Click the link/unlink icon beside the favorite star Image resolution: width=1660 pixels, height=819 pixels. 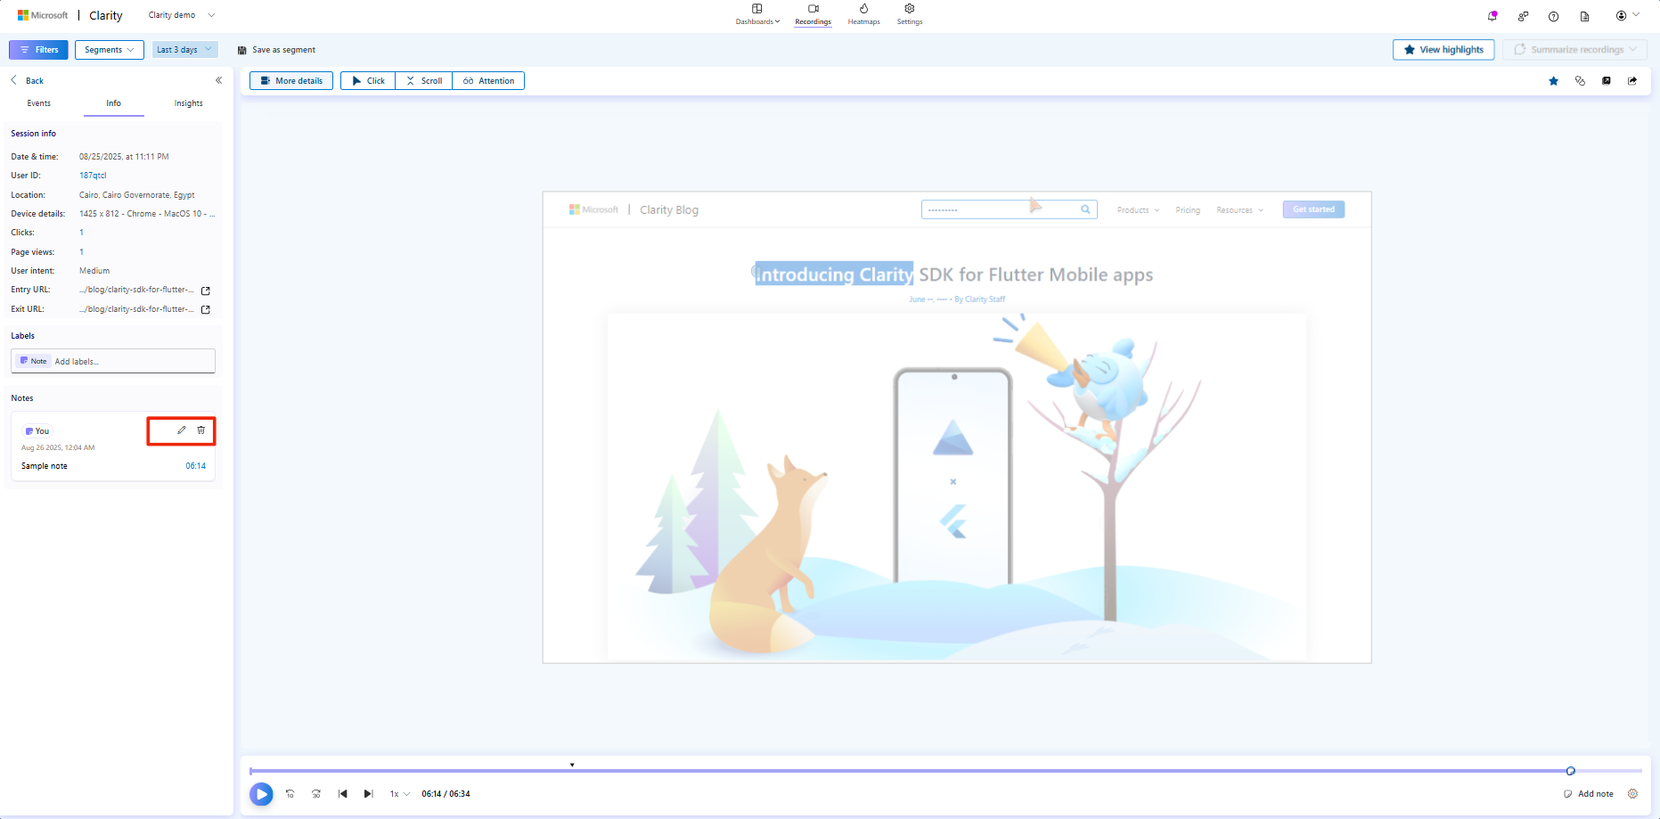(x=1580, y=81)
